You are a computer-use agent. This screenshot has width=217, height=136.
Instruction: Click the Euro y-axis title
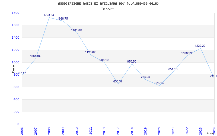tap(13, 69)
